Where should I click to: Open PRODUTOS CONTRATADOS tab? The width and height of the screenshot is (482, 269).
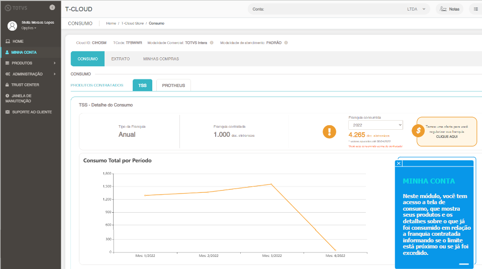(97, 85)
